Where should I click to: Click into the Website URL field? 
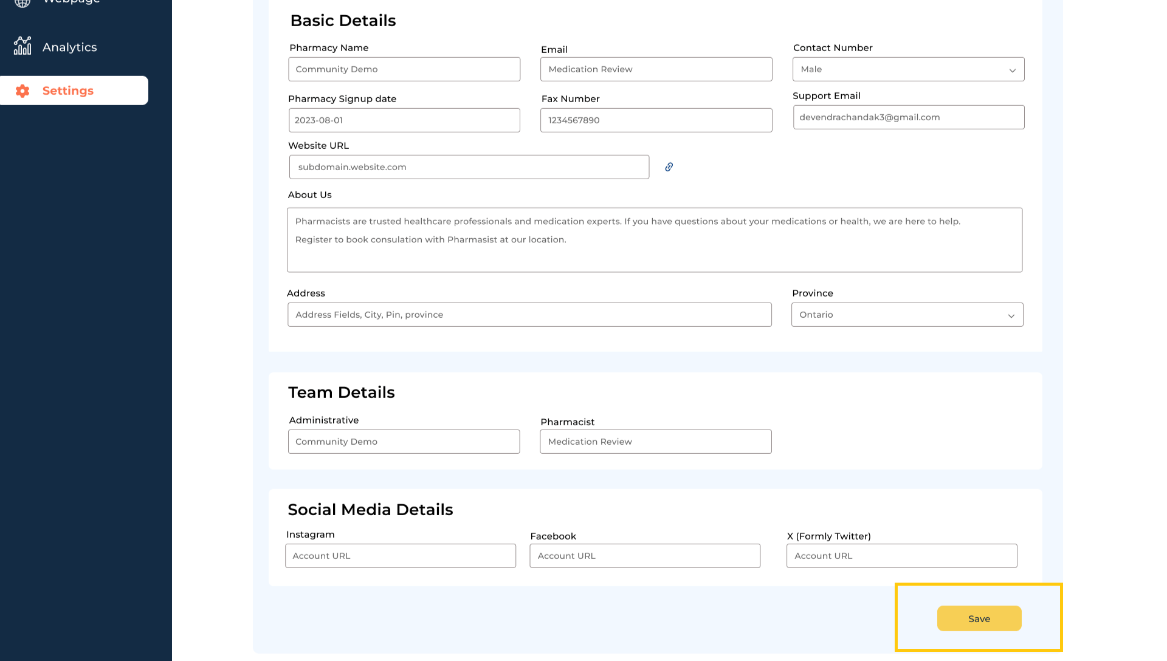[469, 167]
